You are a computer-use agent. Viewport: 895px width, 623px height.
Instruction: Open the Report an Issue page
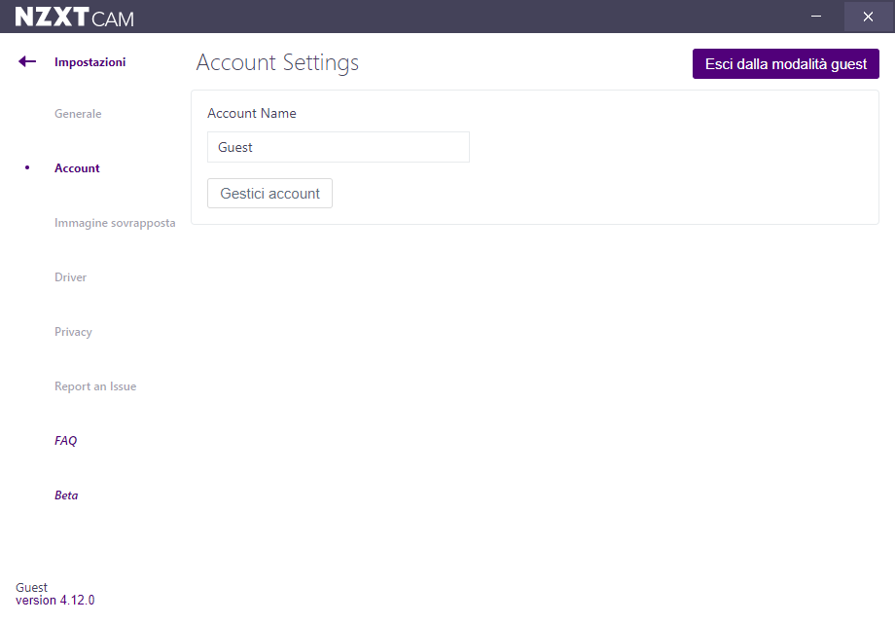pyautogui.click(x=95, y=386)
